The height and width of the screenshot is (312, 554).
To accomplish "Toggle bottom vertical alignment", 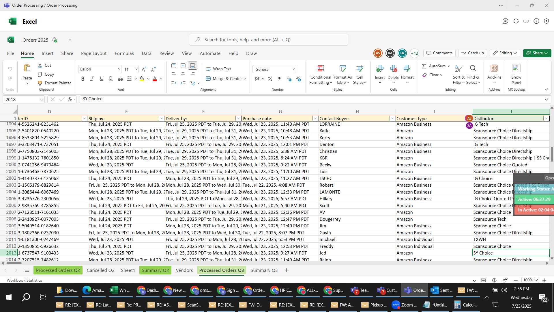I will click(x=192, y=66).
